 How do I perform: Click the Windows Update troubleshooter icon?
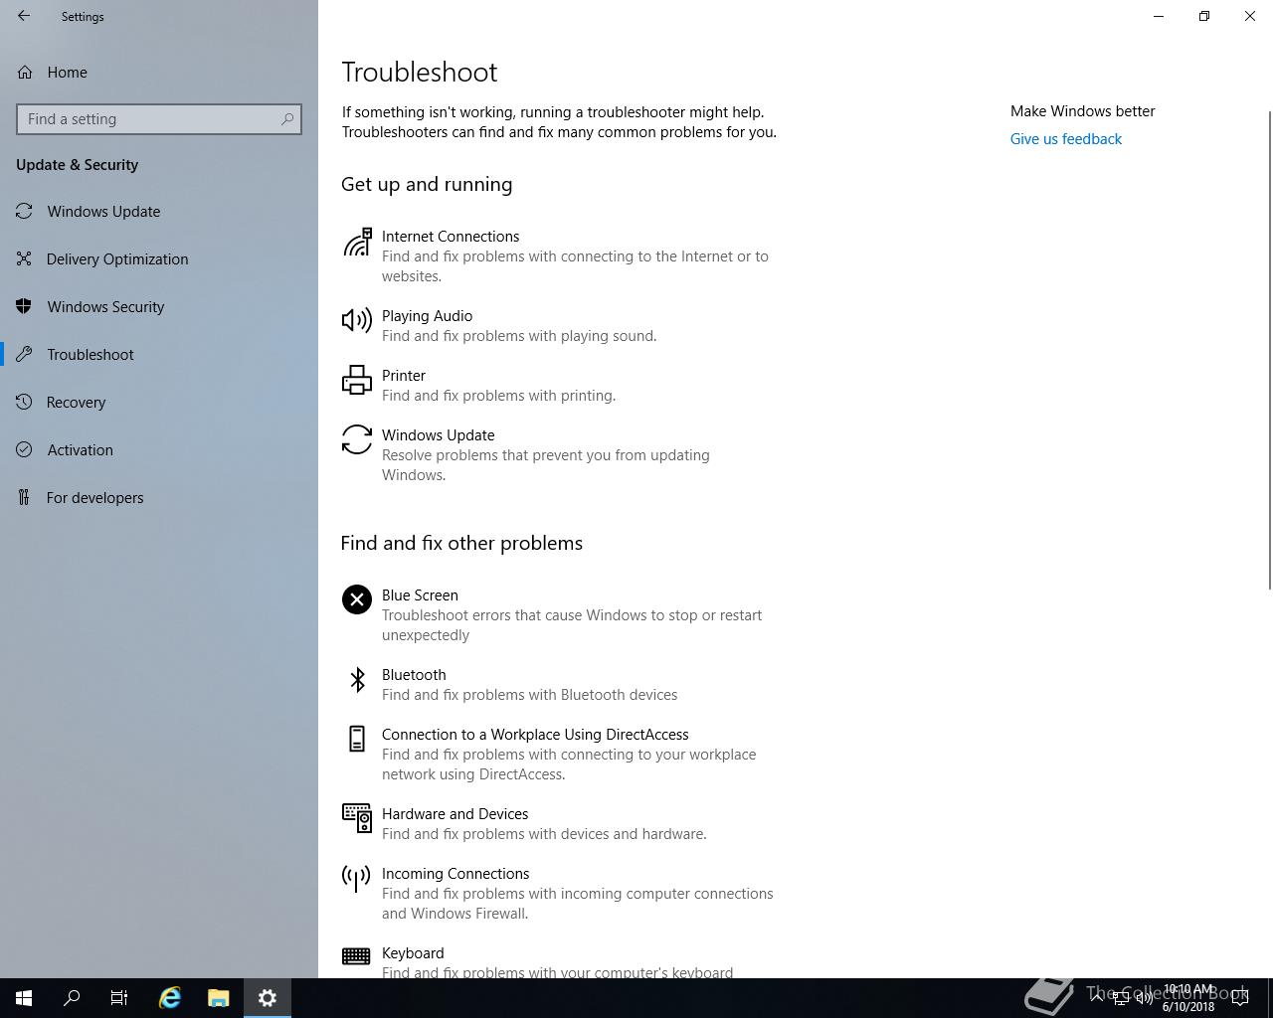tap(357, 439)
